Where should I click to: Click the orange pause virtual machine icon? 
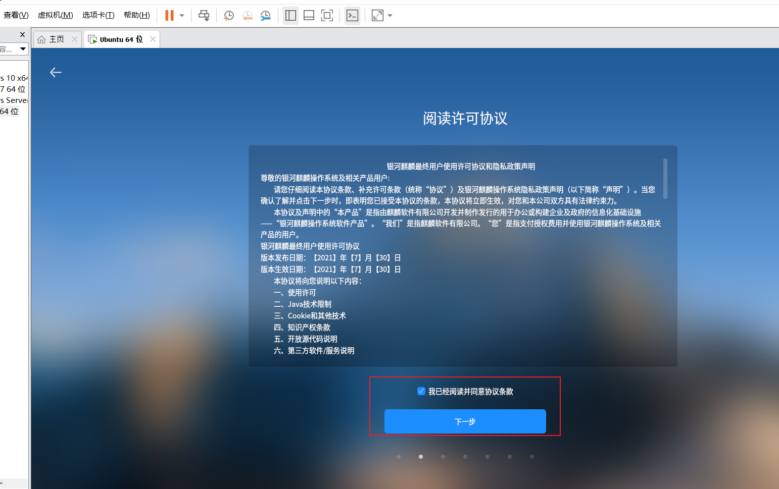pos(169,15)
